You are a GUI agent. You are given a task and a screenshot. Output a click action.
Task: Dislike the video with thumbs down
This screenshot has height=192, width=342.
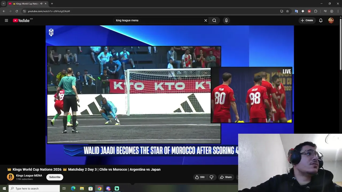click(x=211, y=177)
